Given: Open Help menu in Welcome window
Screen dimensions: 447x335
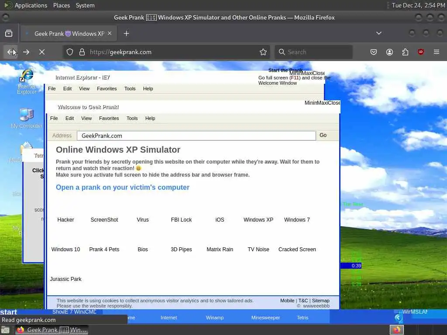Looking at the screenshot, I should 150,118.
